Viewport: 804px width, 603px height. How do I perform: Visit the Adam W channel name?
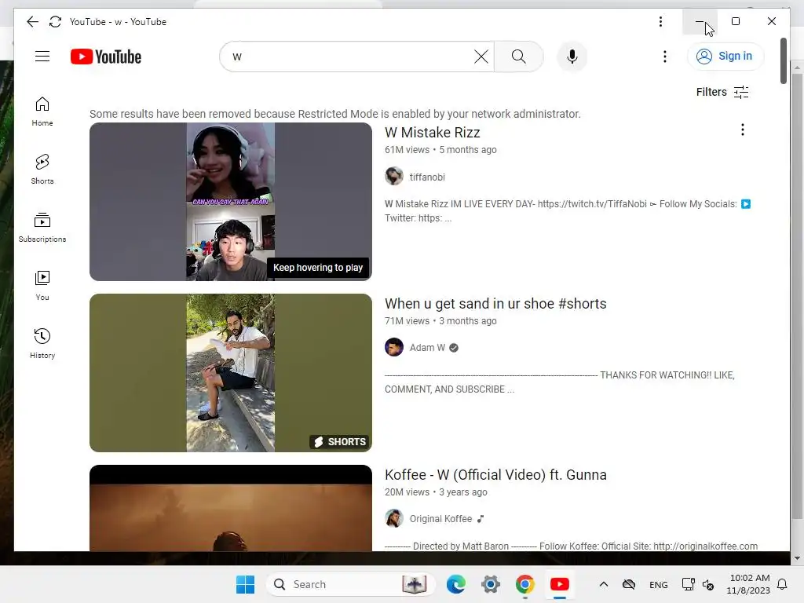coord(427,348)
